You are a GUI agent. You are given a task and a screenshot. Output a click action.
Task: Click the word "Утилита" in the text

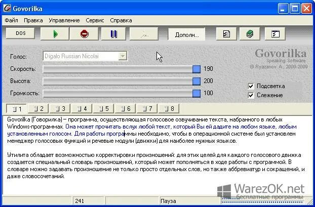coord(17,155)
